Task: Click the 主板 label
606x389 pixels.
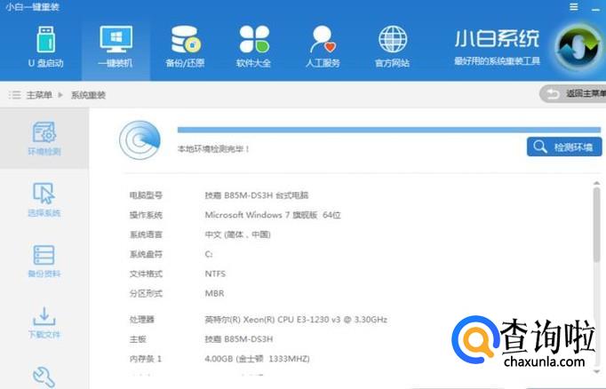Action: [x=138, y=339]
